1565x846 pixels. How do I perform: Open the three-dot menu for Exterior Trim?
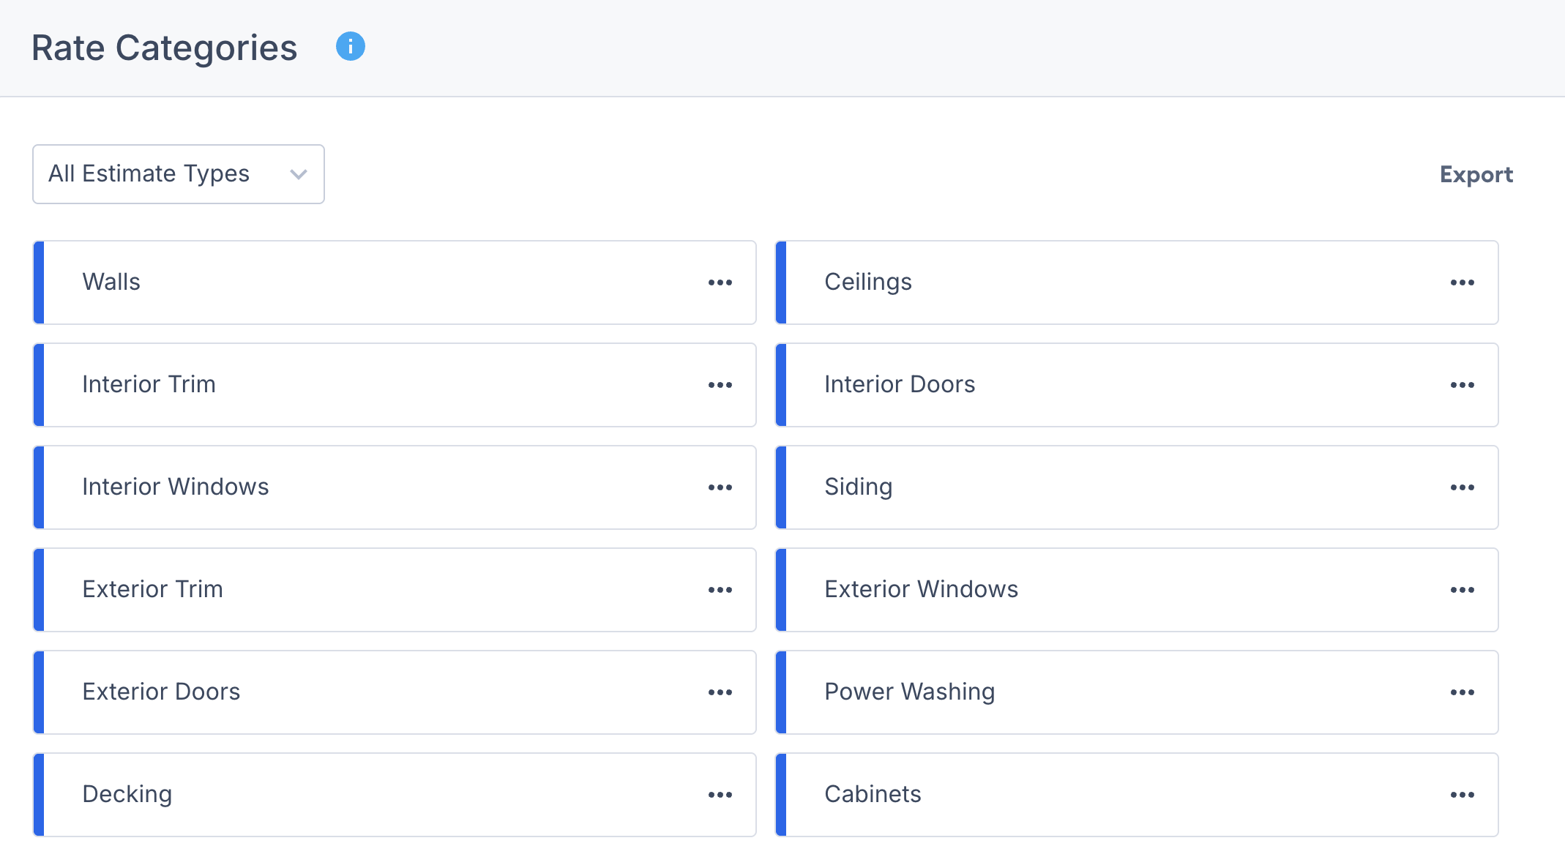pos(720,590)
